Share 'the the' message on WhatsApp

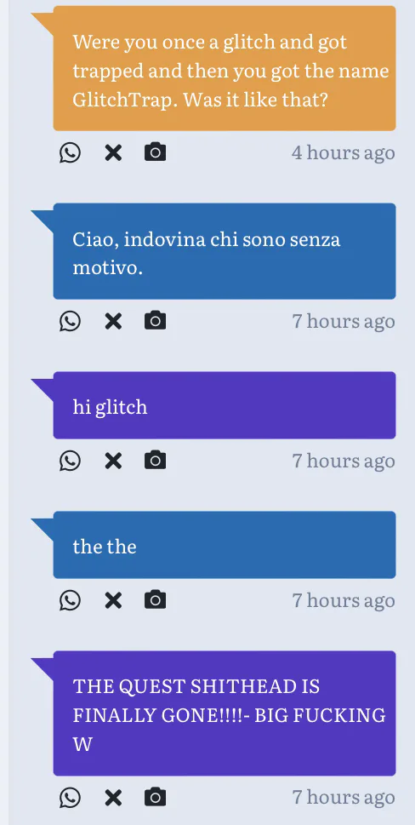70,600
